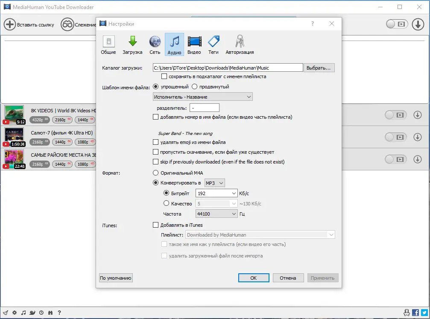The width and height of the screenshot is (430, 319).
Task: Enable saving into playlist-named subfolder
Action: tap(164, 76)
